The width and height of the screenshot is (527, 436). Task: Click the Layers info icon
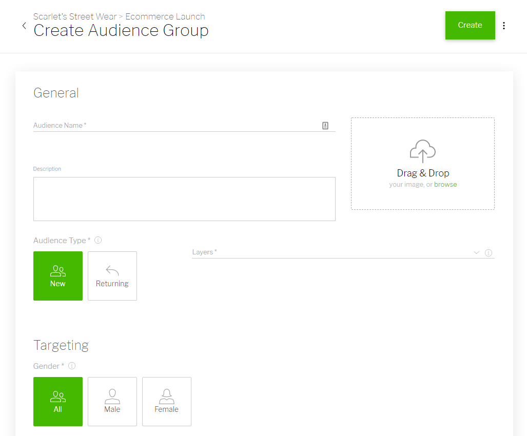click(x=489, y=253)
